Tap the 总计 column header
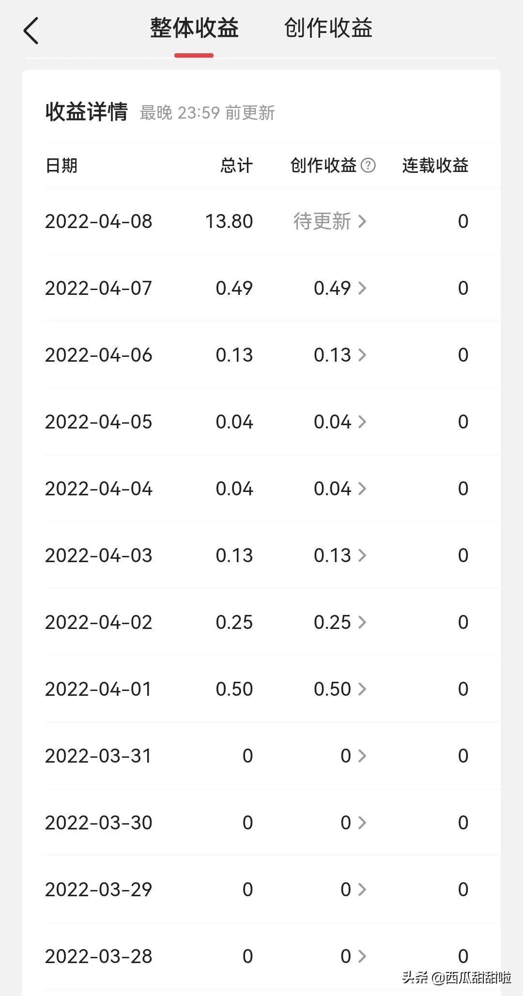The image size is (523, 996). (236, 165)
